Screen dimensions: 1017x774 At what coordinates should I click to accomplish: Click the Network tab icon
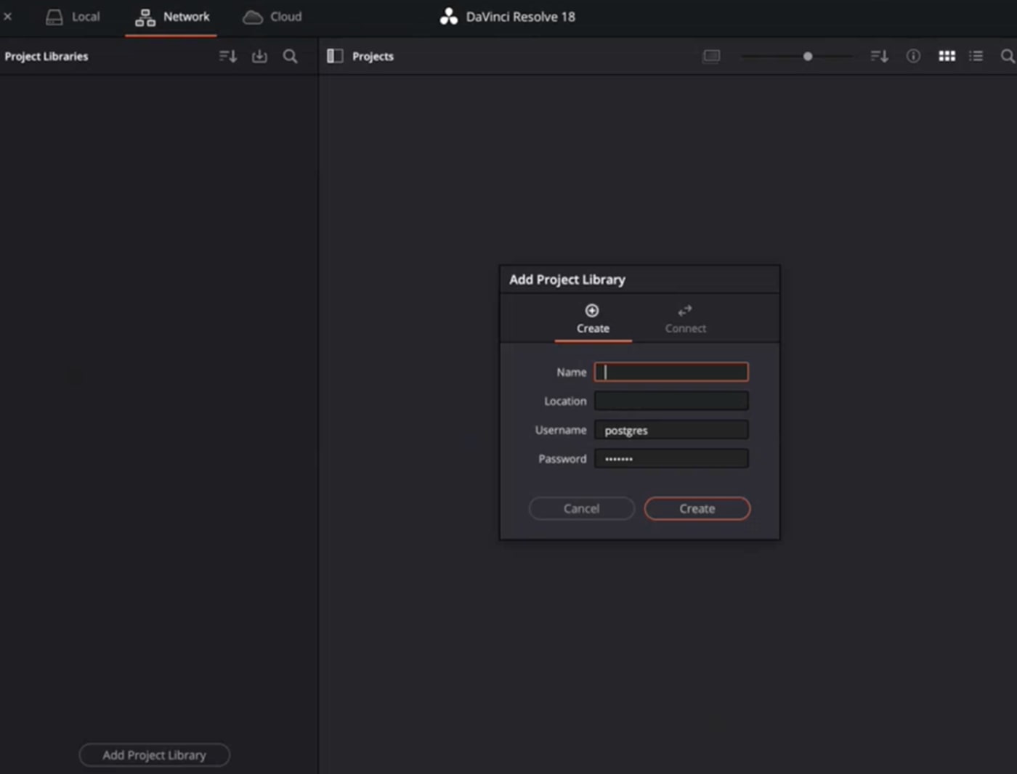coord(145,17)
